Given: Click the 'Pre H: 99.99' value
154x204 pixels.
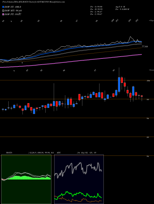Looking at the screenshot, I should click(96, 9).
